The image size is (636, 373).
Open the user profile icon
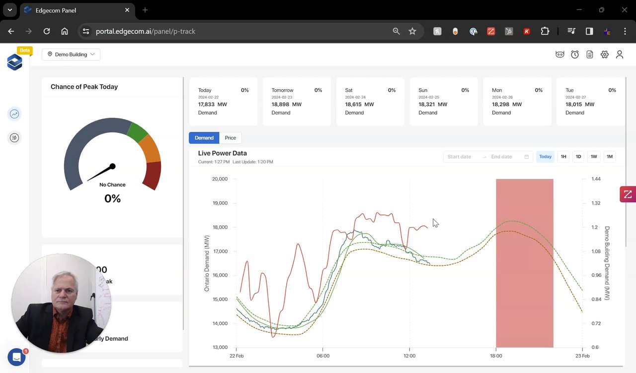coord(620,55)
